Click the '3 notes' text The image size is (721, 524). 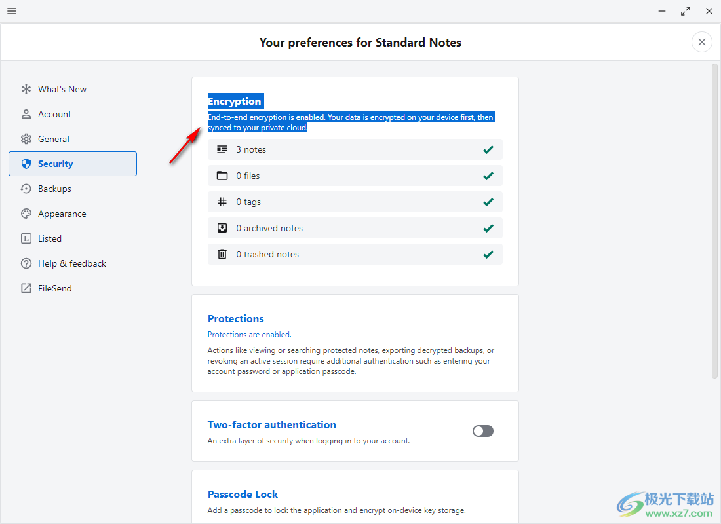click(251, 149)
